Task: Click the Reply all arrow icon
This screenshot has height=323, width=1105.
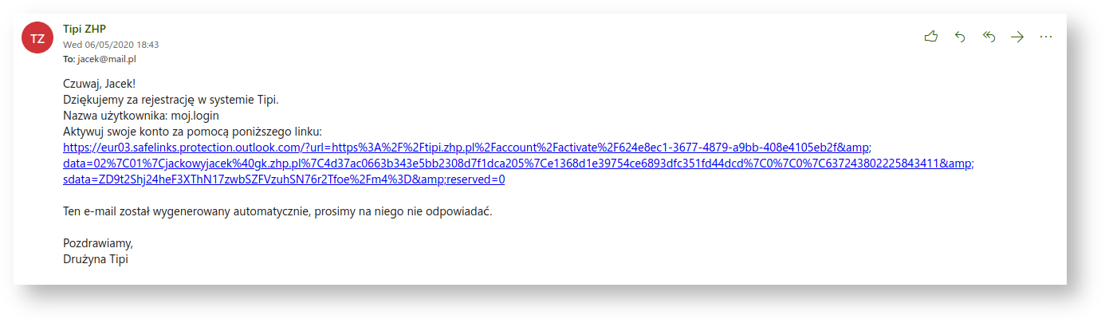Action: click(989, 37)
